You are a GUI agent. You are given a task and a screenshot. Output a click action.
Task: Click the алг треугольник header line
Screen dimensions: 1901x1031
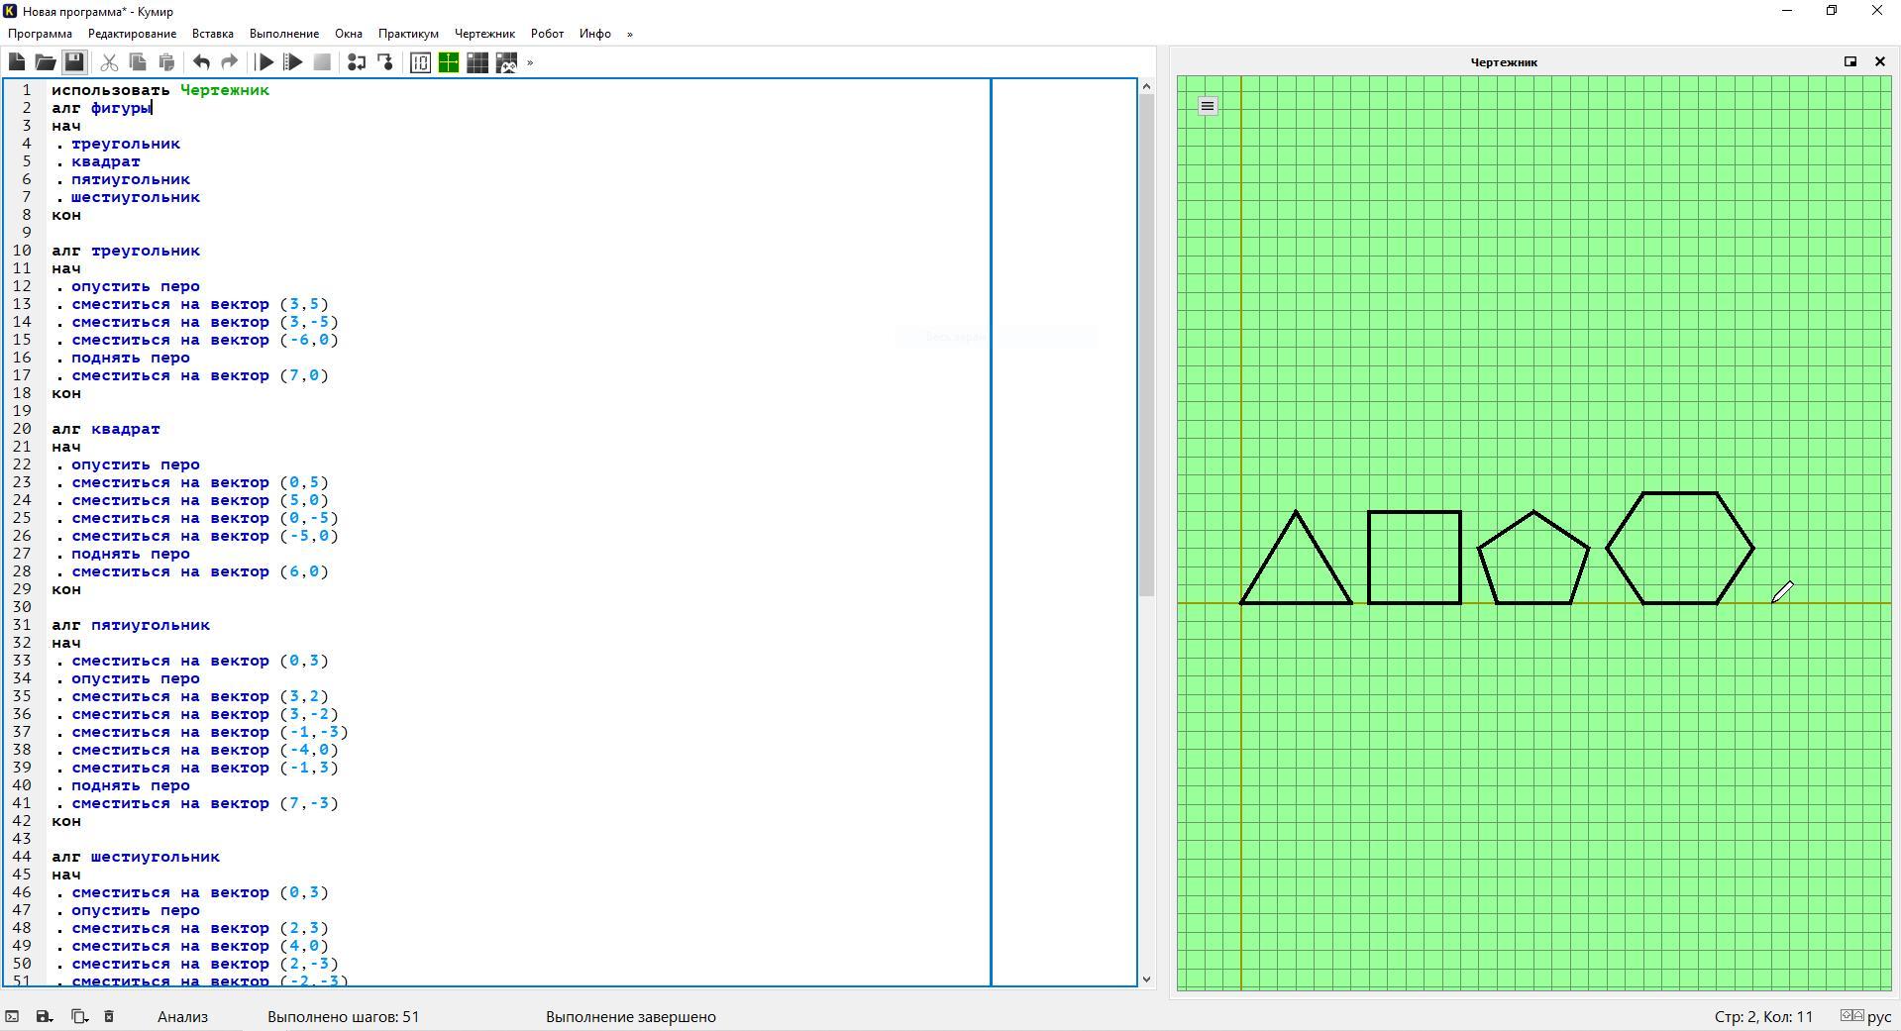coord(126,251)
